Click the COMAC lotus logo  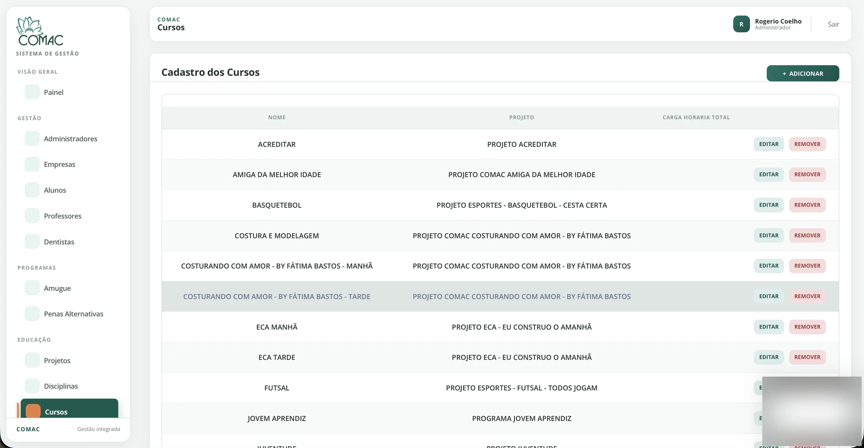point(40,31)
